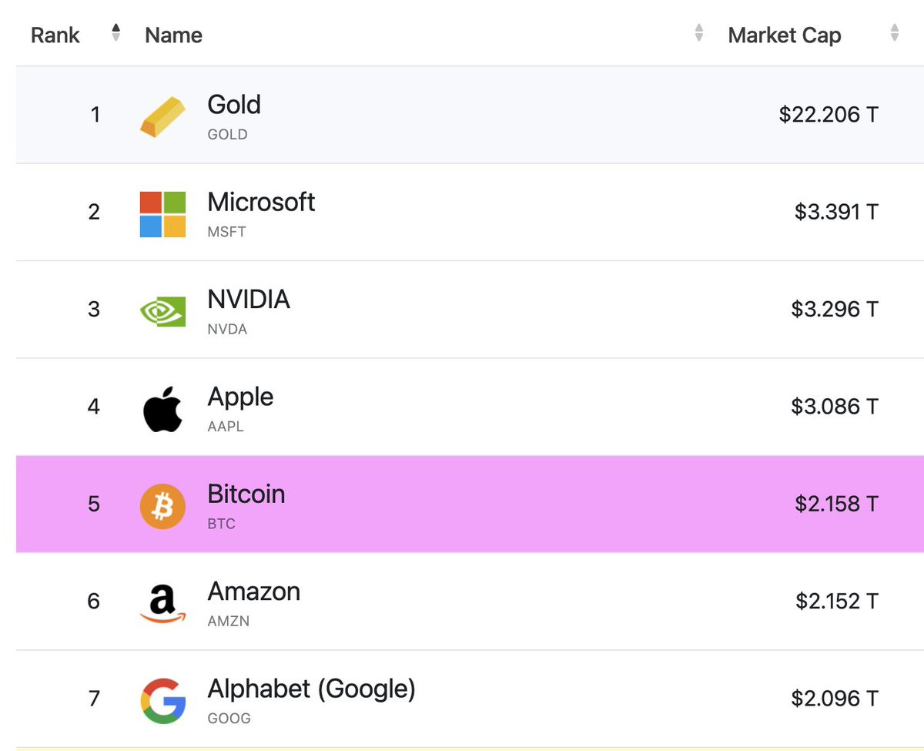Select the NVIDIA name link
Image resolution: width=924 pixels, height=751 pixels.
click(249, 299)
